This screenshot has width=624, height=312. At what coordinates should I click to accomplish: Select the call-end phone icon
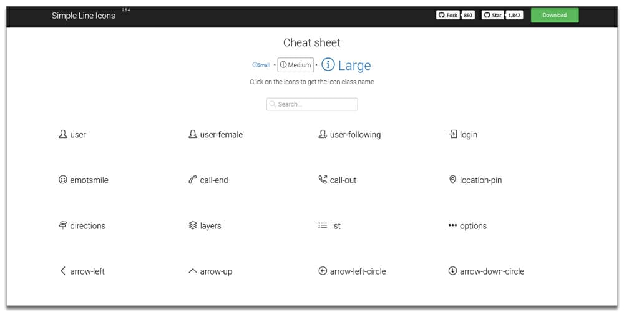(193, 180)
